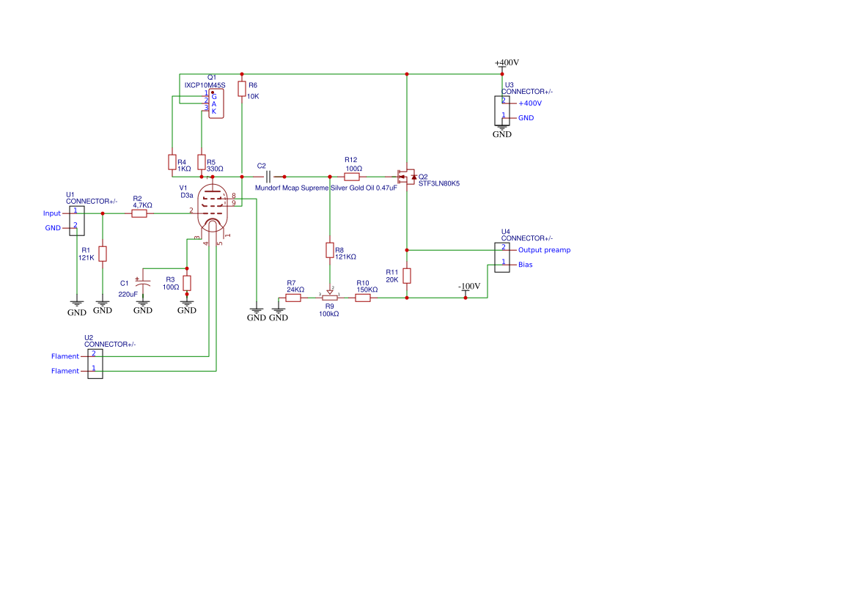The height and width of the screenshot is (607, 857).
Task: Select the "D3a" tube type text
Action: (x=187, y=195)
